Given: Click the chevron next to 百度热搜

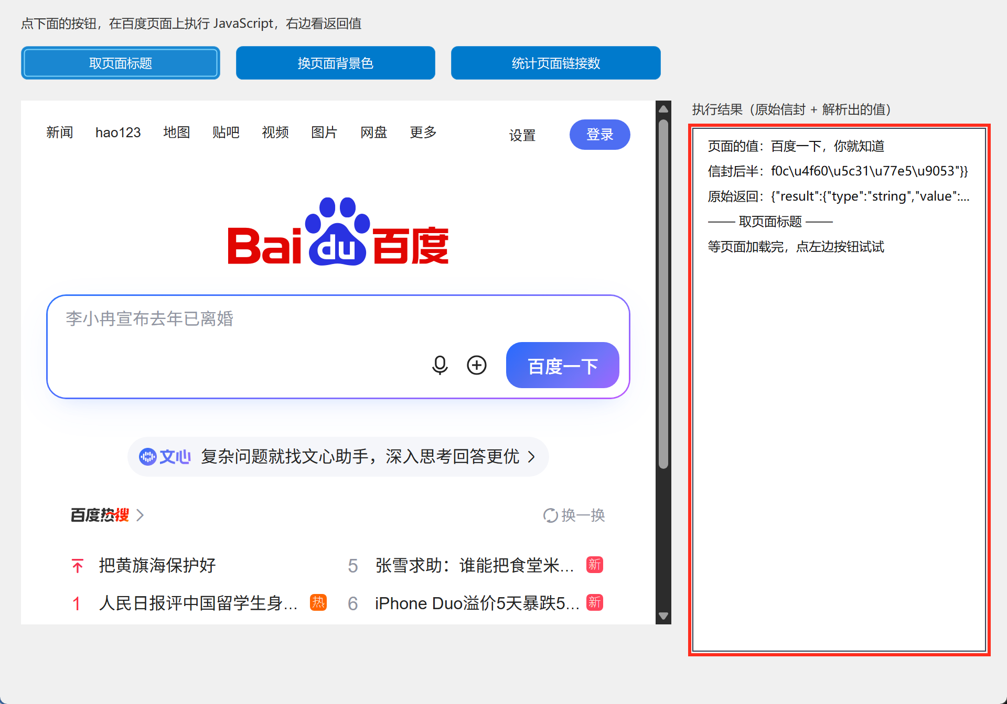Looking at the screenshot, I should pos(140,515).
